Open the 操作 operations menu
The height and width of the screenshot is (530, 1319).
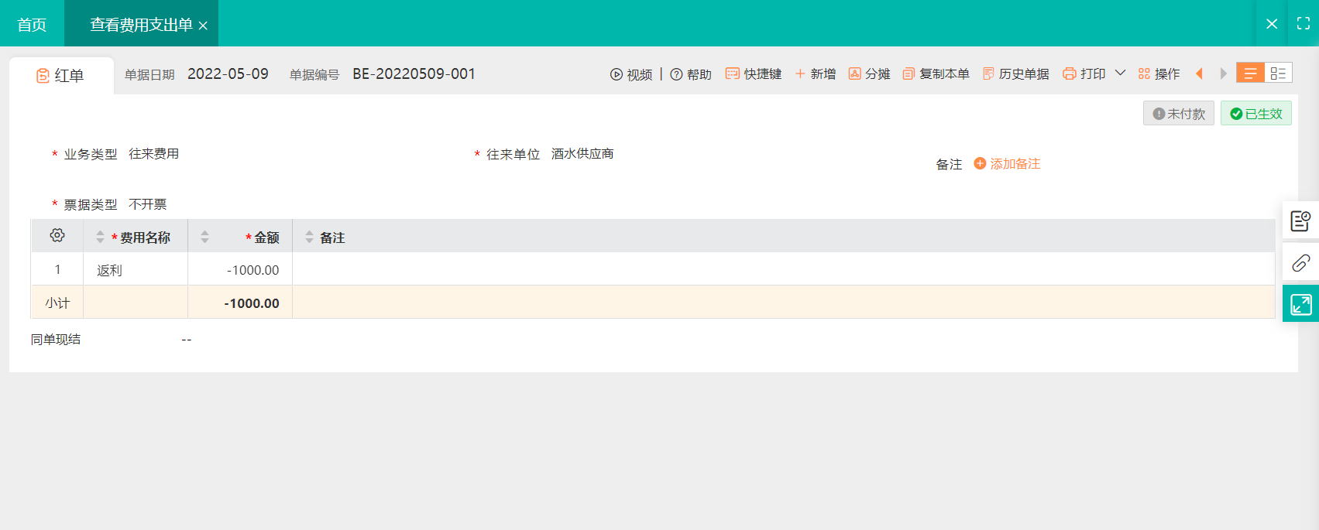pos(1159,74)
